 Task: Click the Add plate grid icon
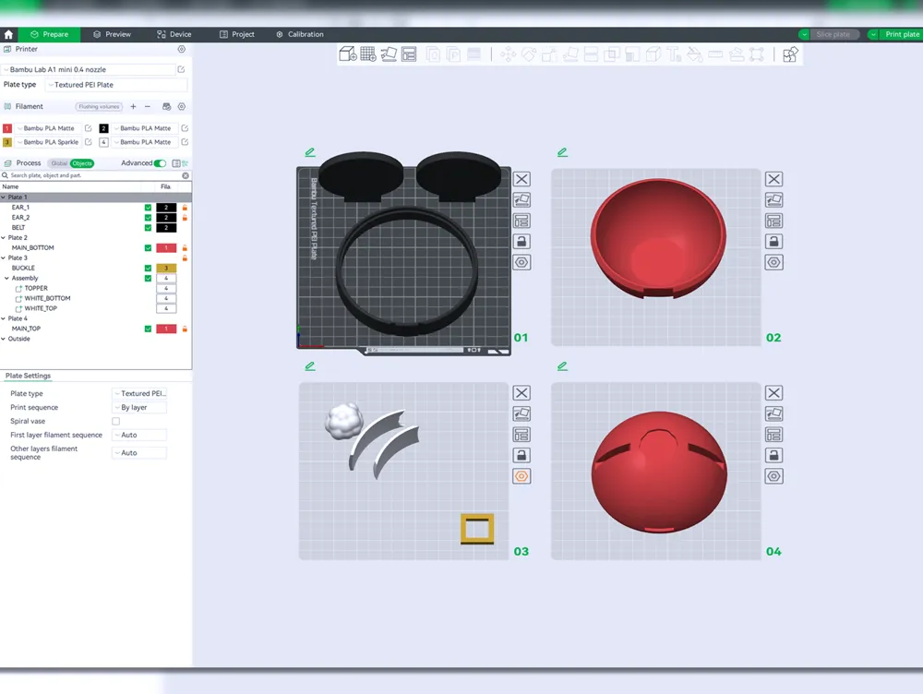(367, 54)
